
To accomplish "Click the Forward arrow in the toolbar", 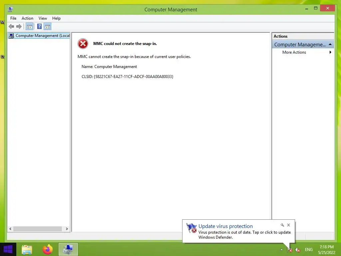I will coord(19,27).
